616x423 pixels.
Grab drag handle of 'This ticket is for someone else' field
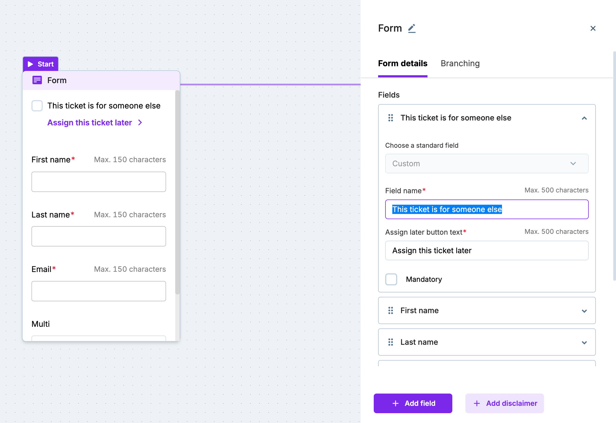click(x=390, y=118)
